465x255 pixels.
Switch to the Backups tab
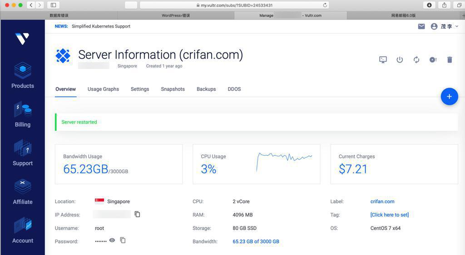[x=206, y=89]
